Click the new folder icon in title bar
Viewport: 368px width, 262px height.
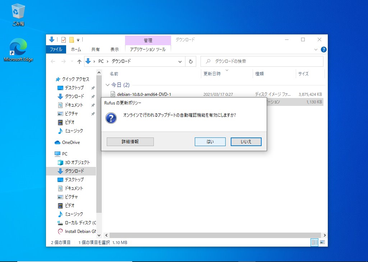pos(72,39)
